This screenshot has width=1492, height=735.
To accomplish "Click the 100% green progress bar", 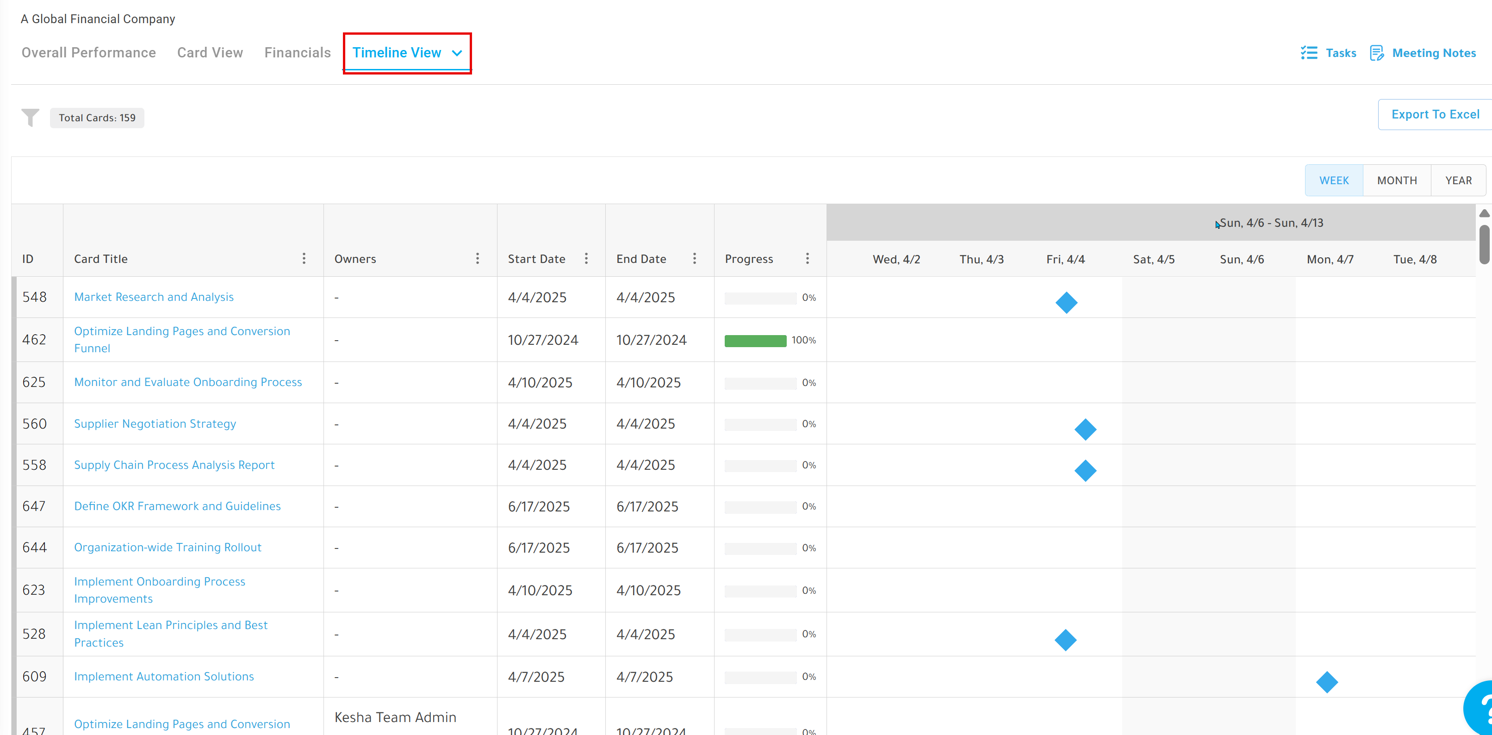I will tap(755, 341).
